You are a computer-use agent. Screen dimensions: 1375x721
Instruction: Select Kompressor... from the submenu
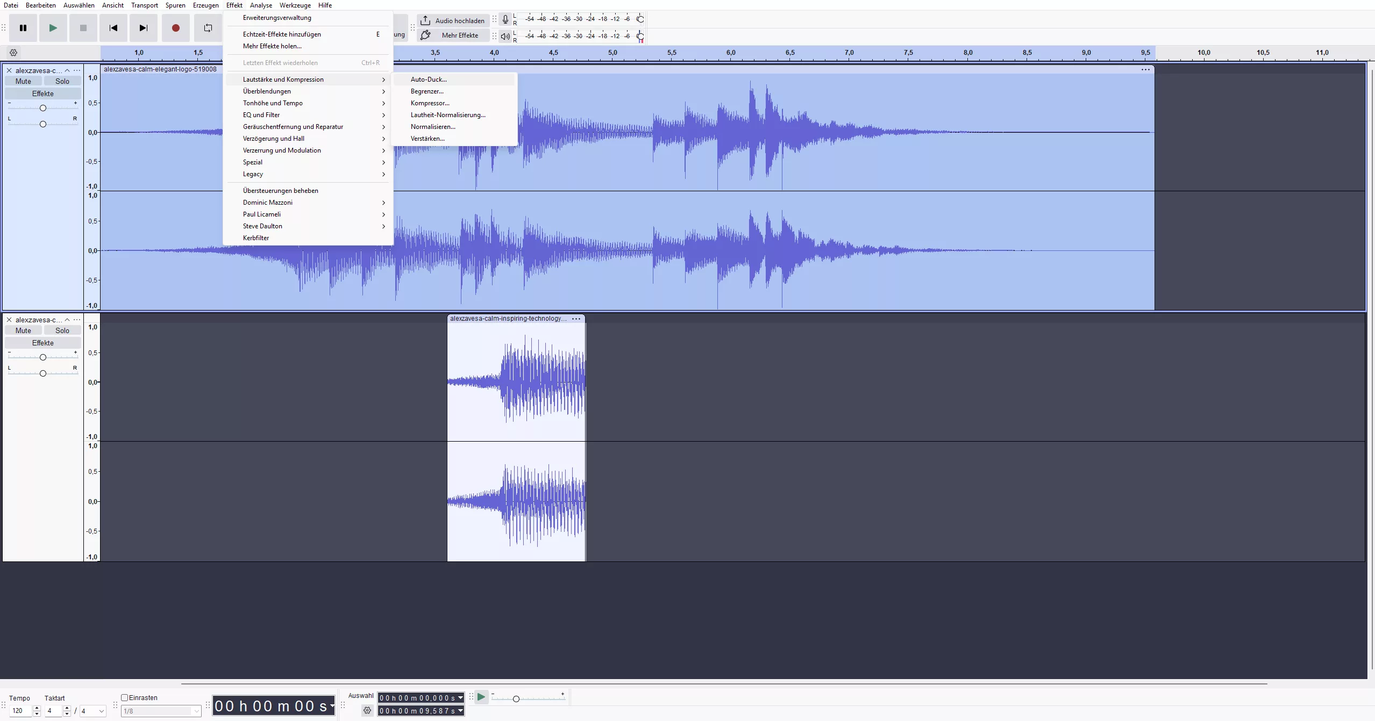(455, 103)
